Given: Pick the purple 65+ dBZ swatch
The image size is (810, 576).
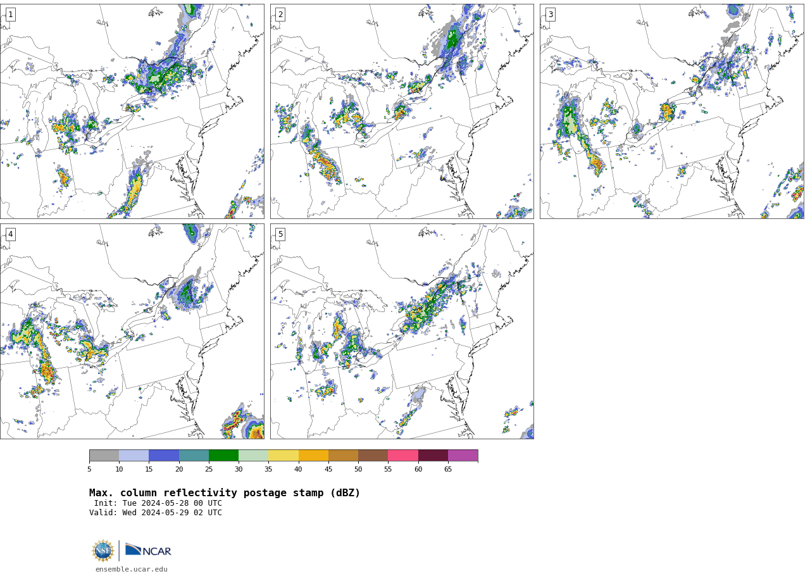Looking at the screenshot, I should [x=463, y=456].
